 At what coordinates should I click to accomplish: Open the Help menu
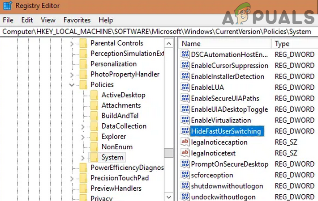(x=106, y=20)
